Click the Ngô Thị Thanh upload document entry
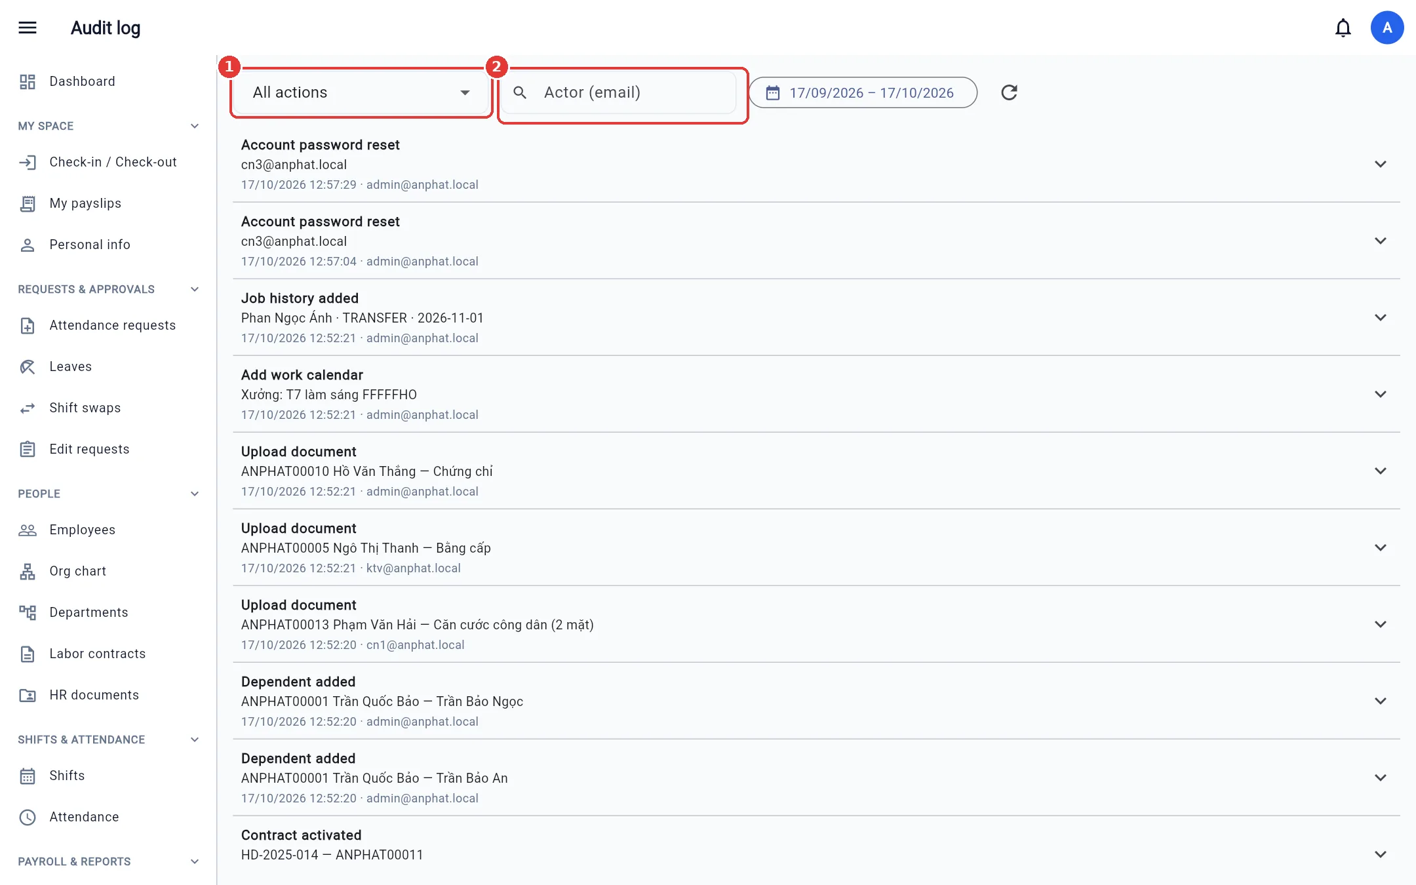1416x885 pixels. [x=816, y=547]
